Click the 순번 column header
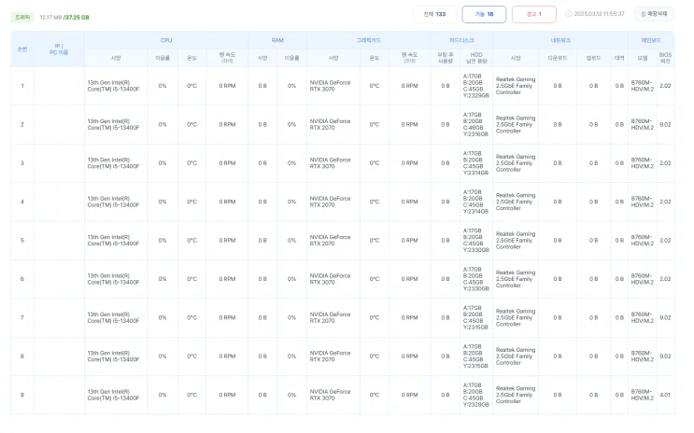This screenshot has height=433, width=694. pyautogui.click(x=22, y=49)
